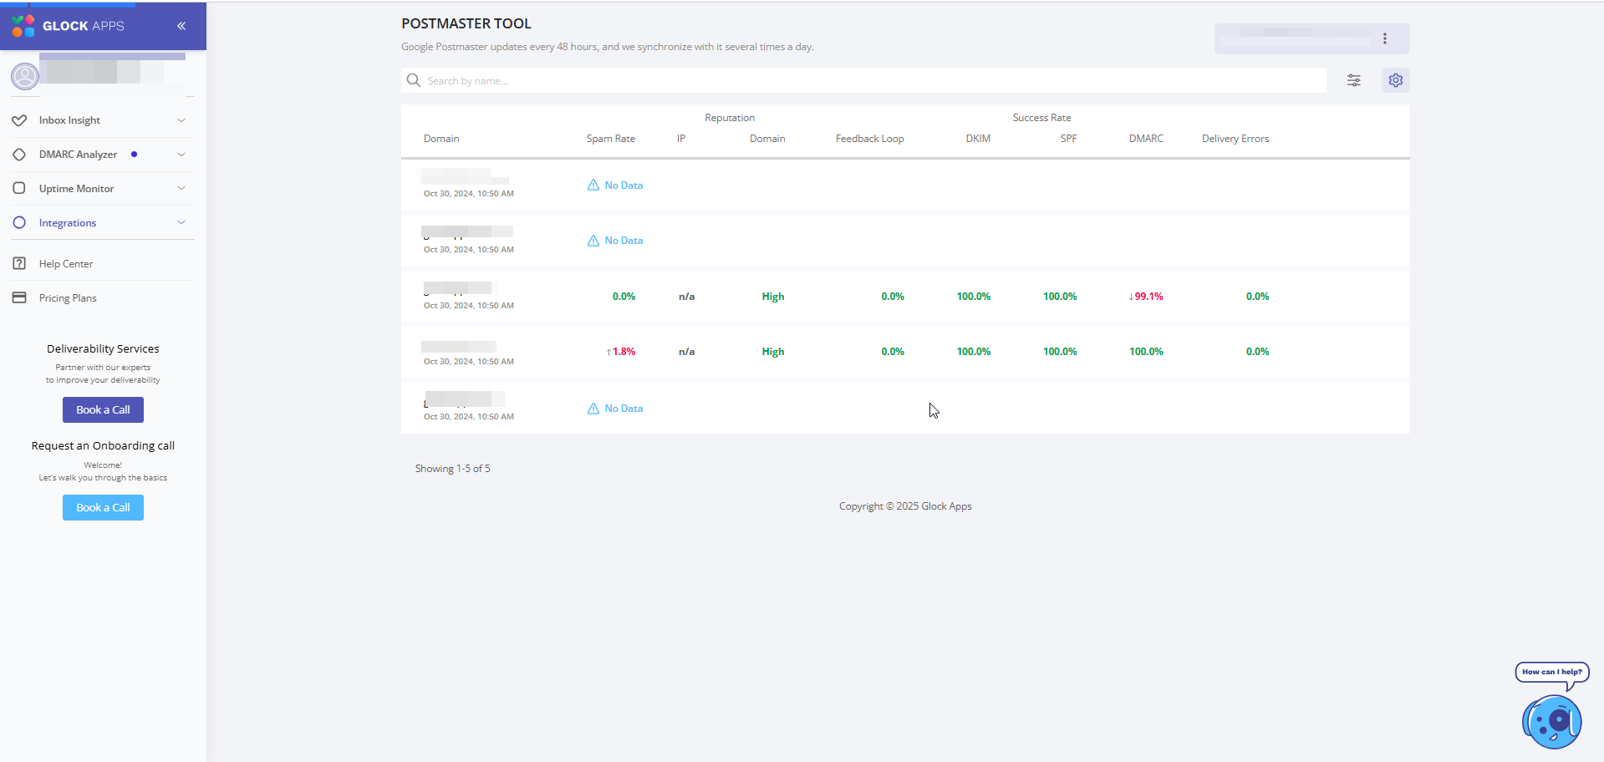Viewport: 1604px width, 762px height.
Task: Click the DMARC Analyzer diamond icon
Action: pyautogui.click(x=19, y=155)
